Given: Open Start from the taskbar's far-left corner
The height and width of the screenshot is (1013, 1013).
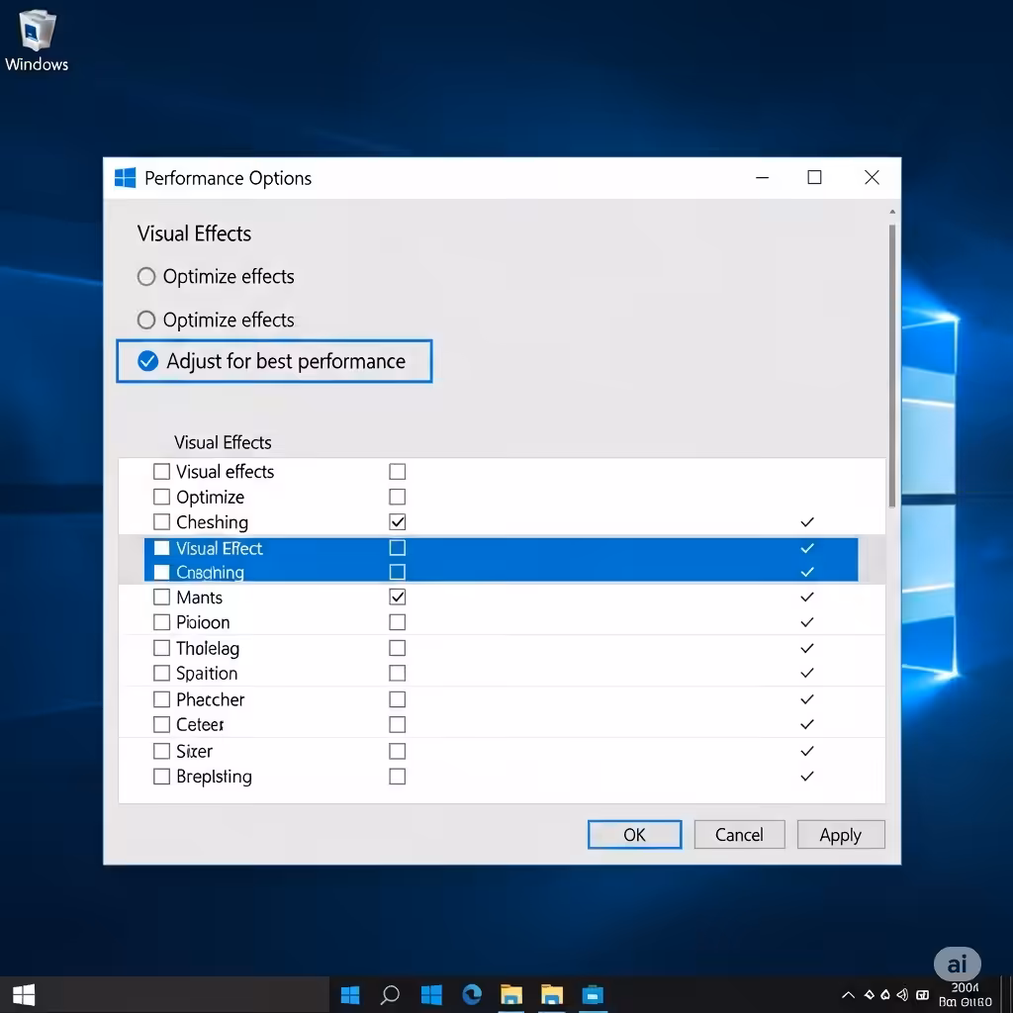Looking at the screenshot, I should point(24,995).
